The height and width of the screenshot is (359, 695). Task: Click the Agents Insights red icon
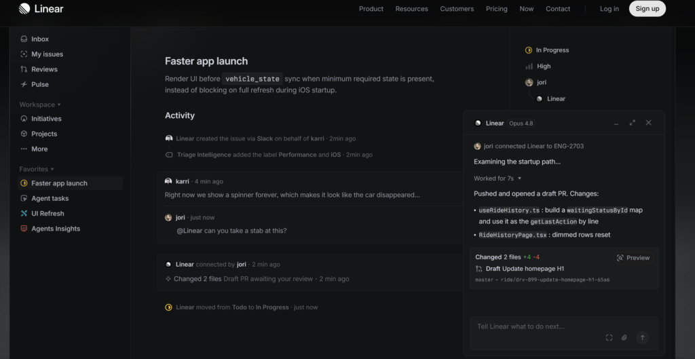24,229
